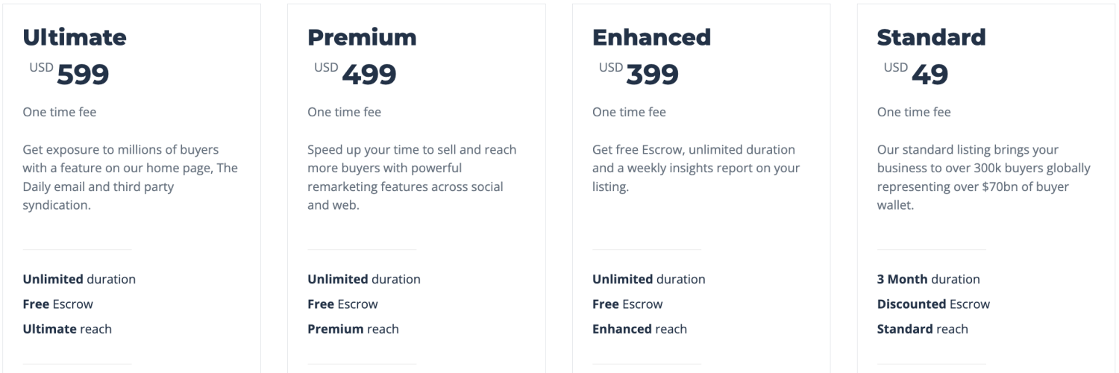Screen dimensions: 1119x373
Task: Click the Premium remarketing features description
Action: click(x=412, y=178)
